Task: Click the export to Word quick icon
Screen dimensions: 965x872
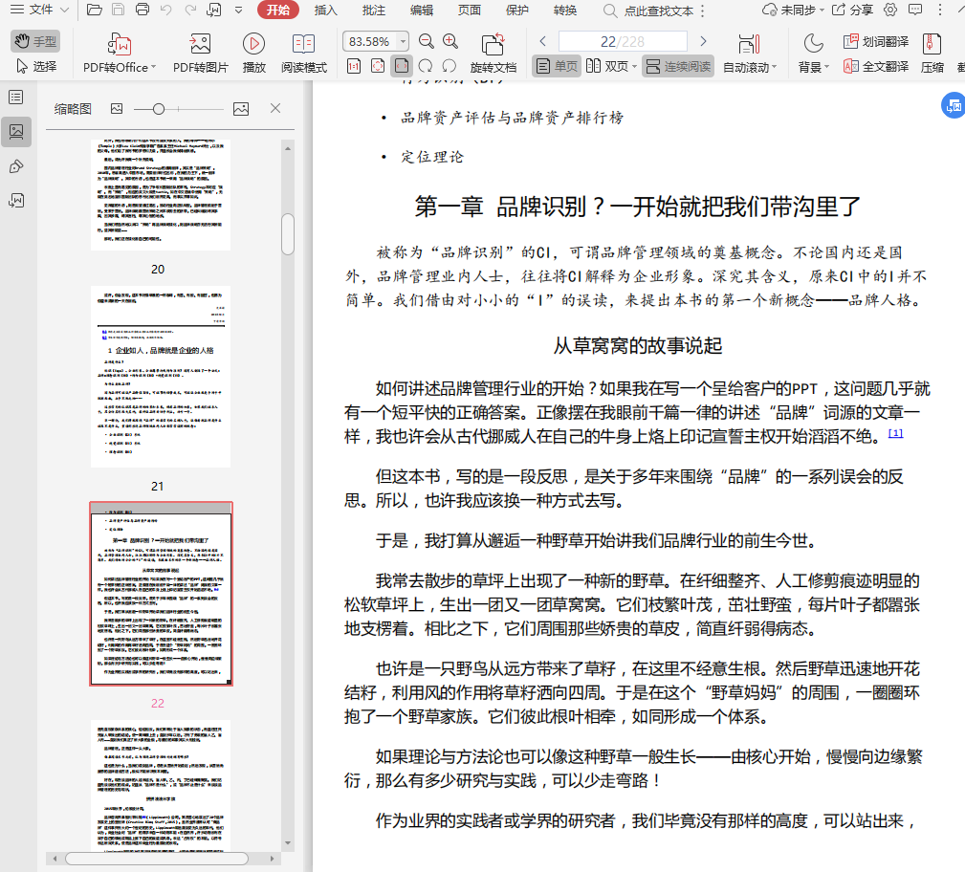Action: (x=214, y=10)
